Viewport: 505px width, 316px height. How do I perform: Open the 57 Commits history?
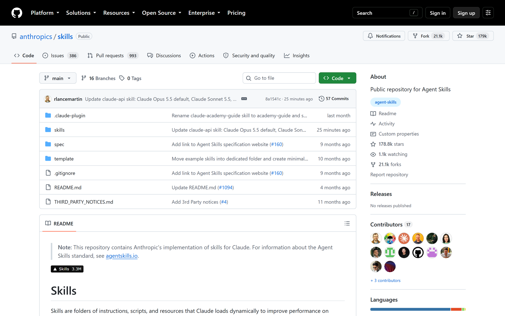click(334, 99)
